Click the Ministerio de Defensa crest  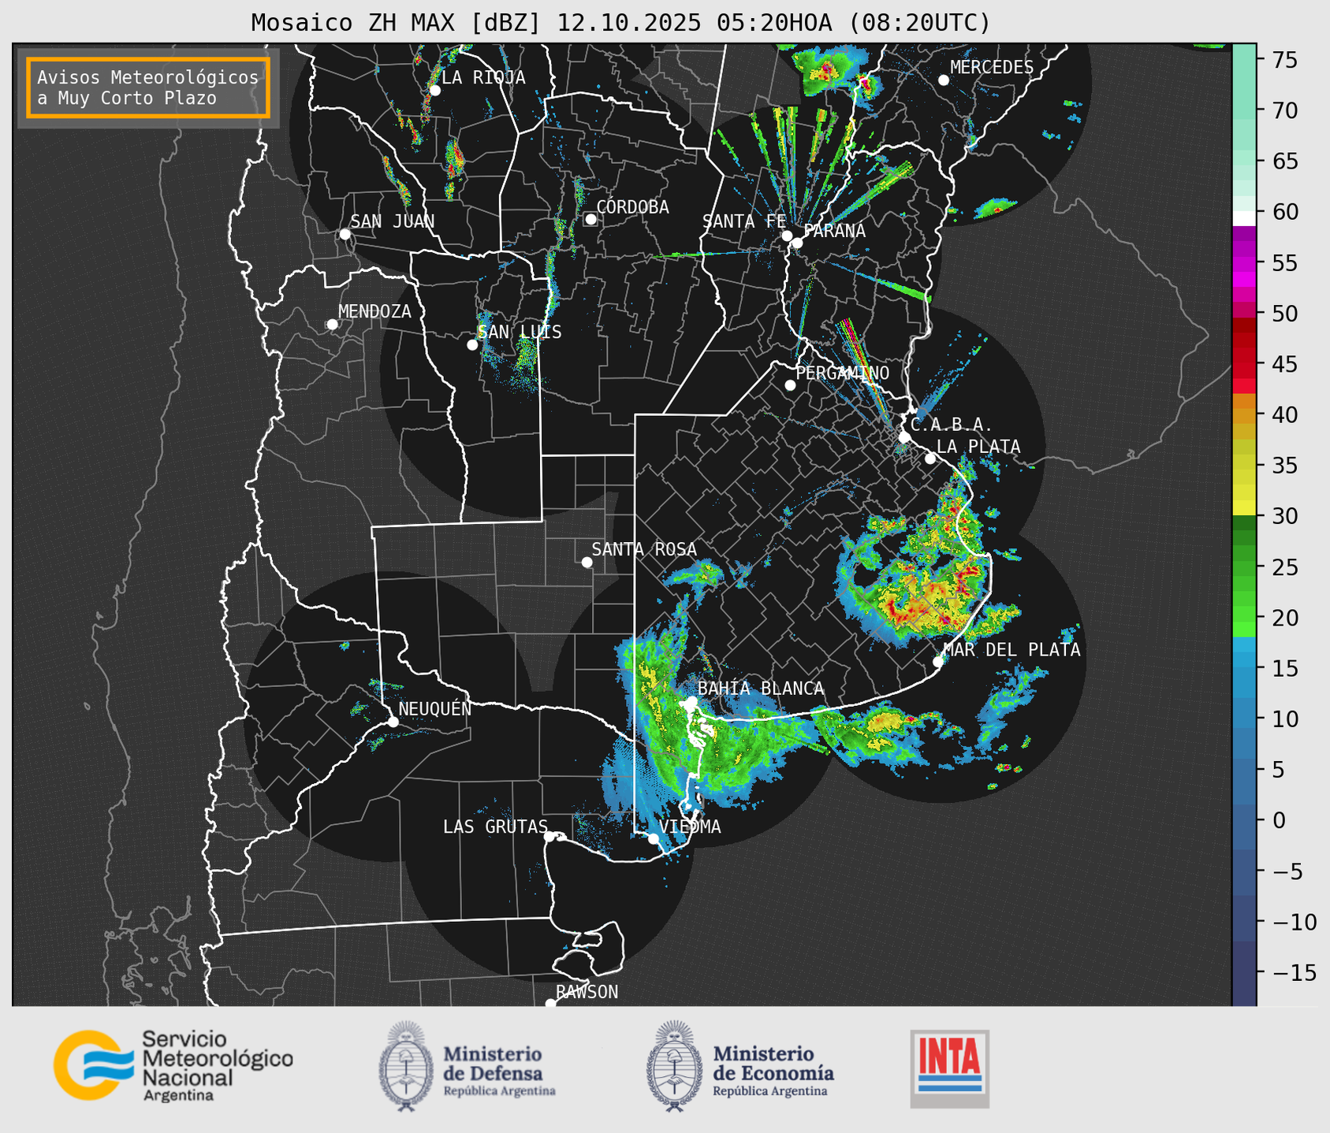pos(405,1066)
